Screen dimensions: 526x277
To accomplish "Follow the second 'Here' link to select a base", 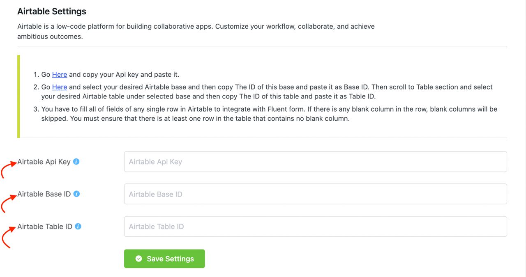I will pos(59,87).
